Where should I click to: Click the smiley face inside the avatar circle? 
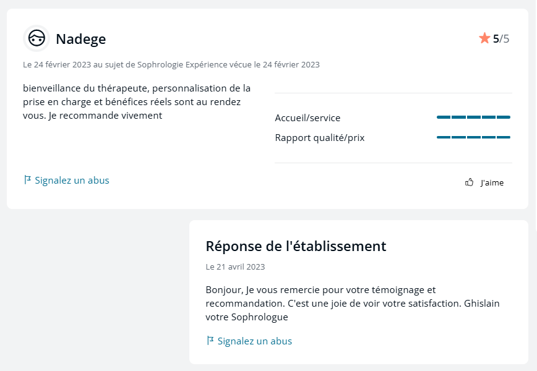[x=37, y=38]
